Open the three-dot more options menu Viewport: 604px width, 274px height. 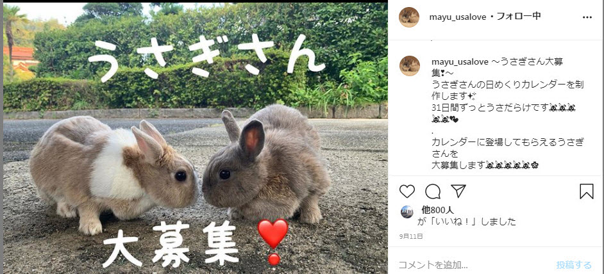pos(587,17)
